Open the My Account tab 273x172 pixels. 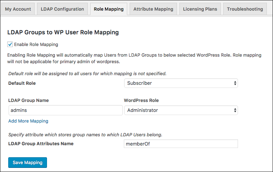tap(18, 9)
